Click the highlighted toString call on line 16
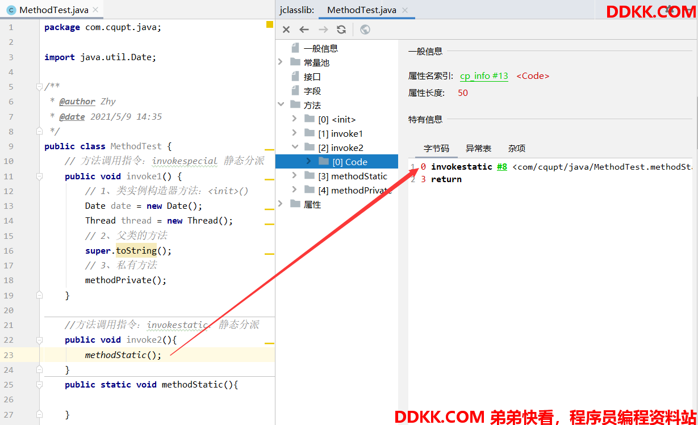This screenshot has width=698, height=425. (136, 250)
